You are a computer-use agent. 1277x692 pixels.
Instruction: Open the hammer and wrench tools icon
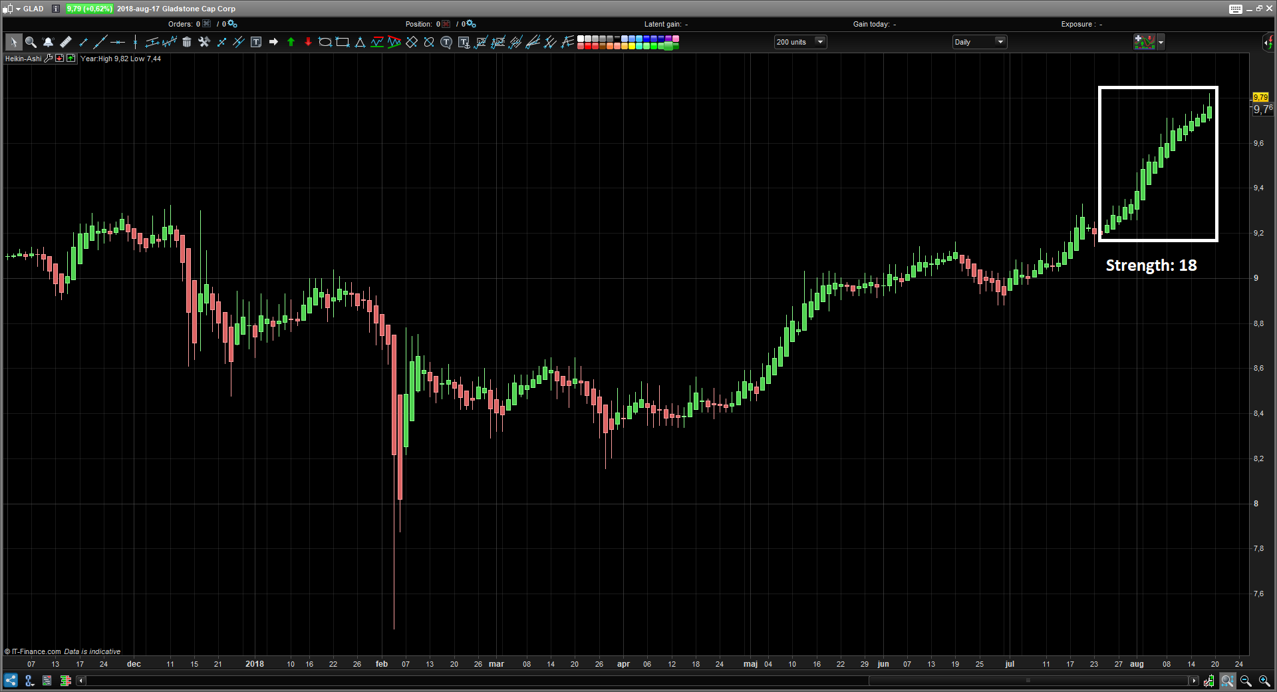point(204,42)
